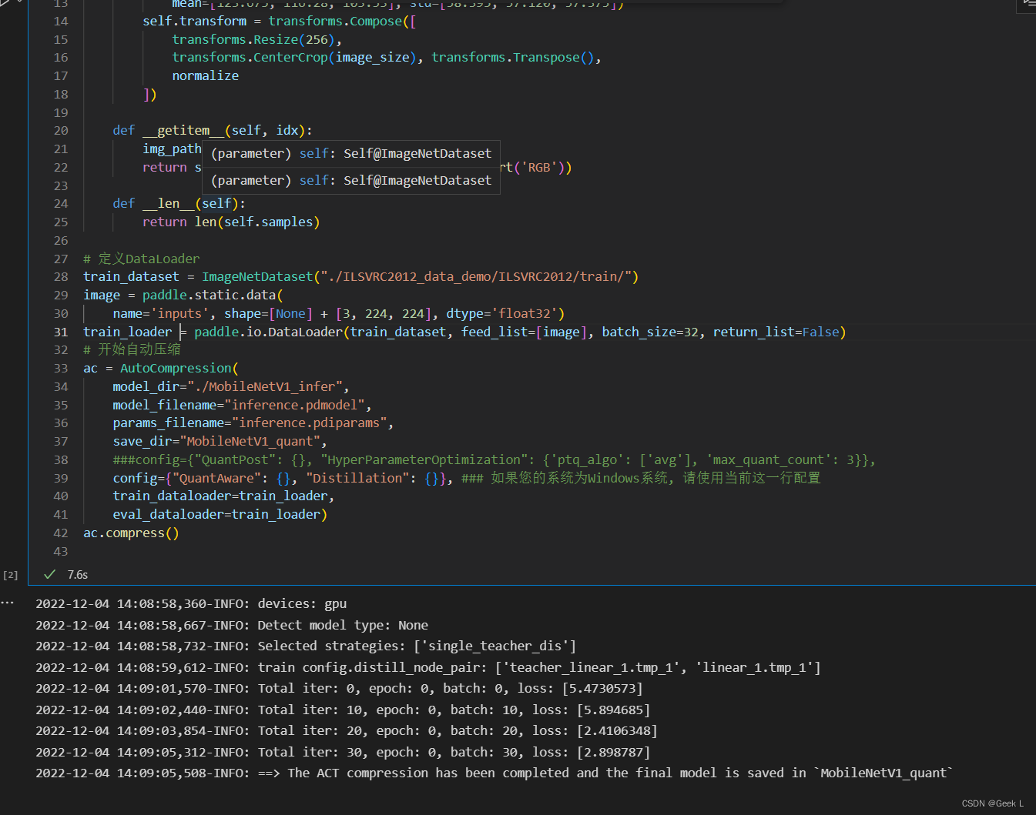Click the 'train config.distill_node_pair' log line
This screenshot has height=815, width=1036.
coord(428,667)
